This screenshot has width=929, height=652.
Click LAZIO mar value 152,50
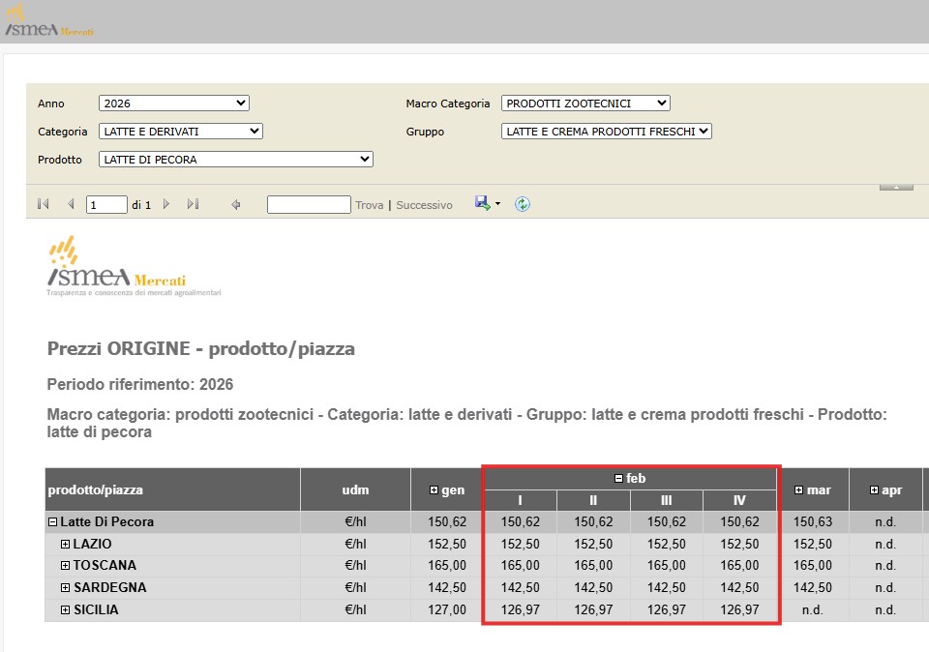pyautogui.click(x=812, y=544)
